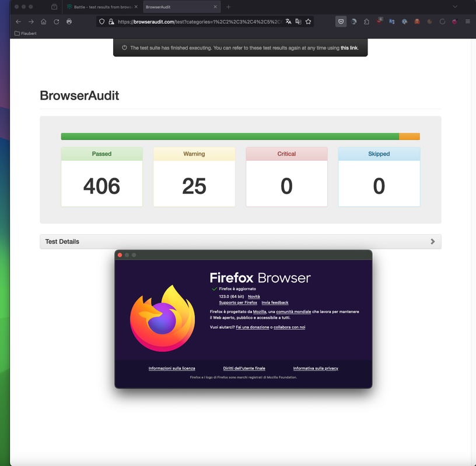The image size is (476, 466).
Task: Click the green portion of the progress bar
Action: (230, 136)
